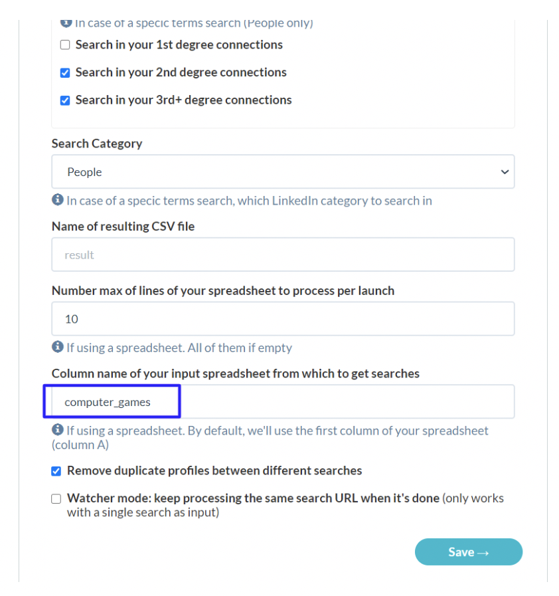Enable Search in your 1st degree connections checkbox
This screenshot has width=559, height=596.
tap(65, 45)
